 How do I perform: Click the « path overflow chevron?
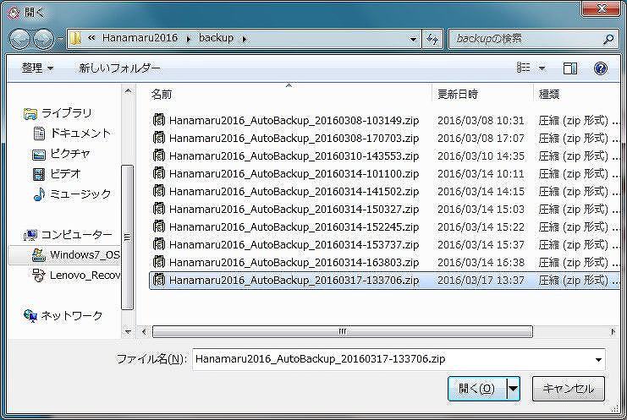pos(91,38)
